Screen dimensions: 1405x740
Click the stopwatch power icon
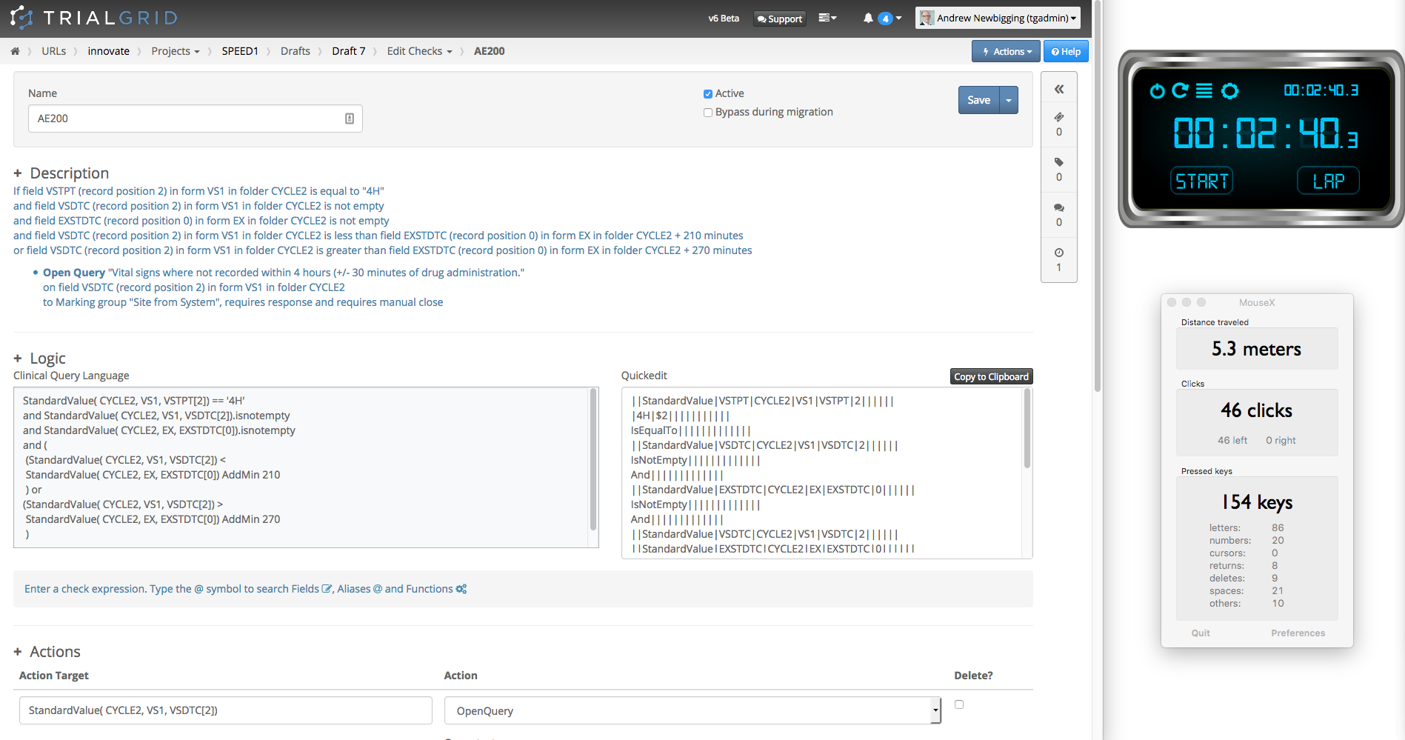click(1157, 90)
